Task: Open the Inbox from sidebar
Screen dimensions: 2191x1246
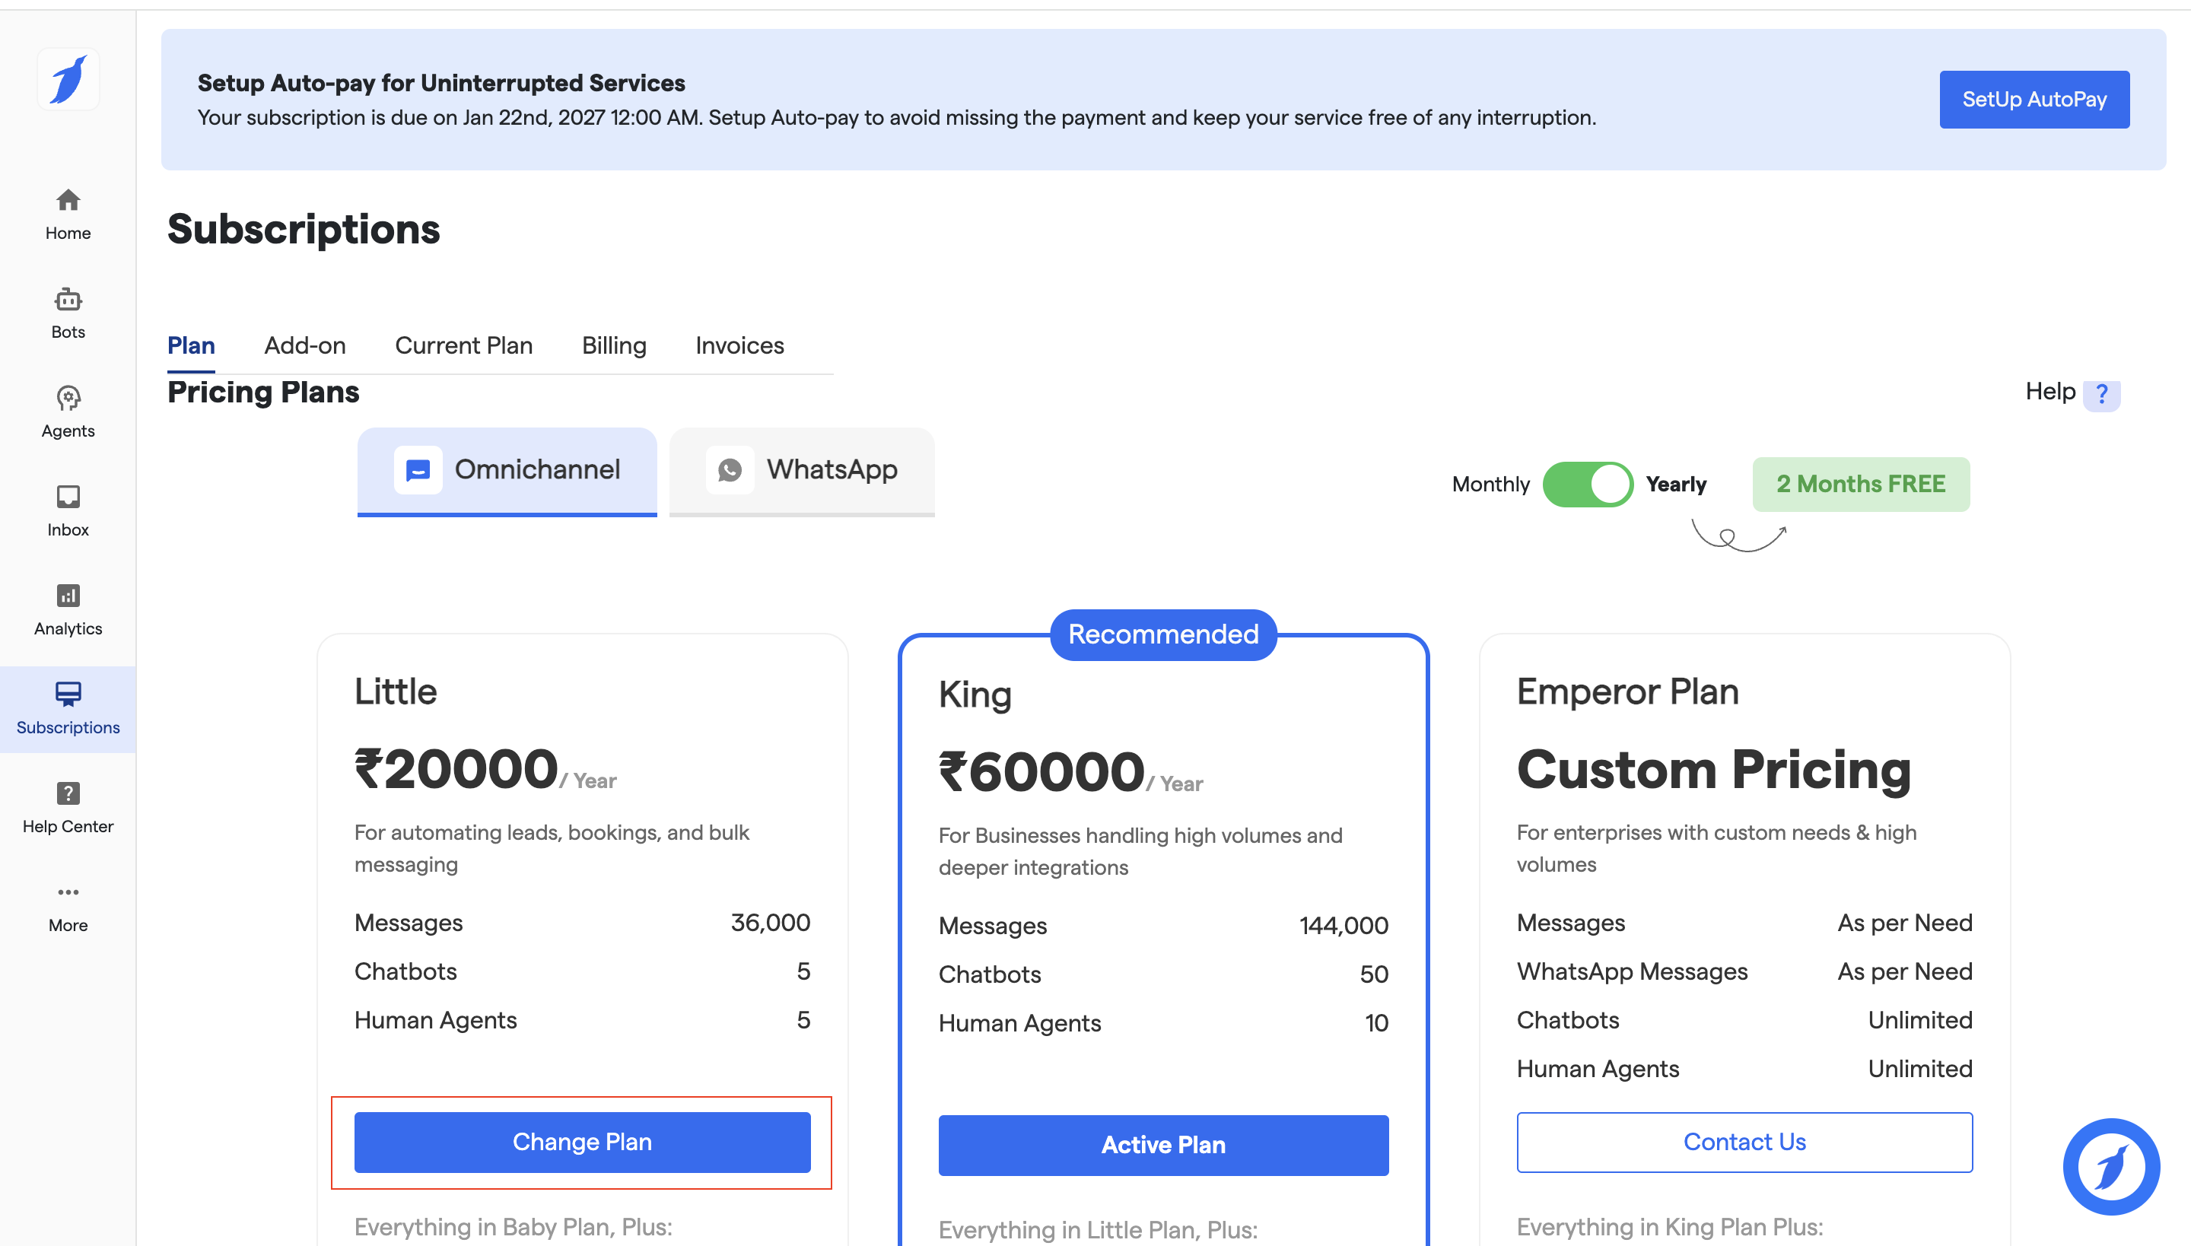Action: (68, 511)
